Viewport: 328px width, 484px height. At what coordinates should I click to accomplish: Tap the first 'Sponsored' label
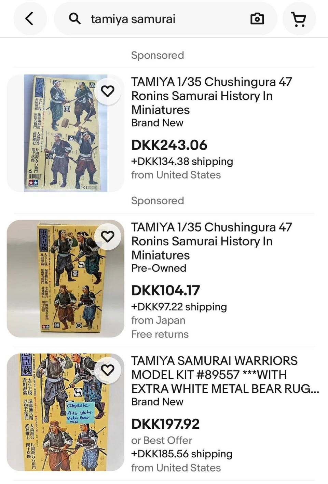[x=158, y=55]
